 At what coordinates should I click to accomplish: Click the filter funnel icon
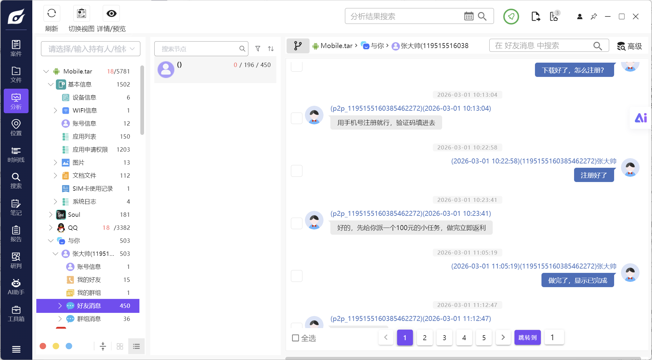click(x=258, y=49)
